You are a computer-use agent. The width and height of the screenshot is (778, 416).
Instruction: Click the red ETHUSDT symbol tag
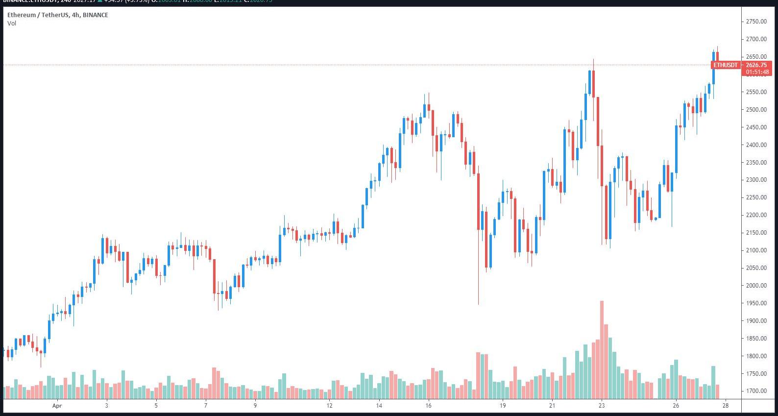(x=725, y=65)
